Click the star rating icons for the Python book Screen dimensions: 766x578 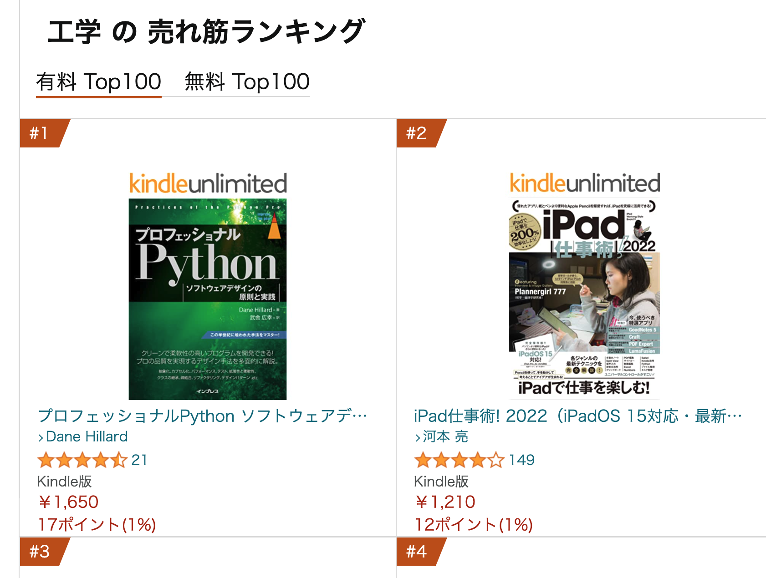pyautogui.click(x=82, y=460)
